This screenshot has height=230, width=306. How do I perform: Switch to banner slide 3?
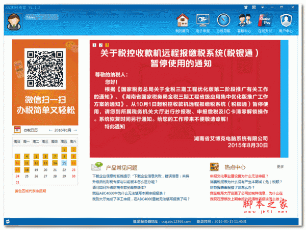(x=107, y=45)
